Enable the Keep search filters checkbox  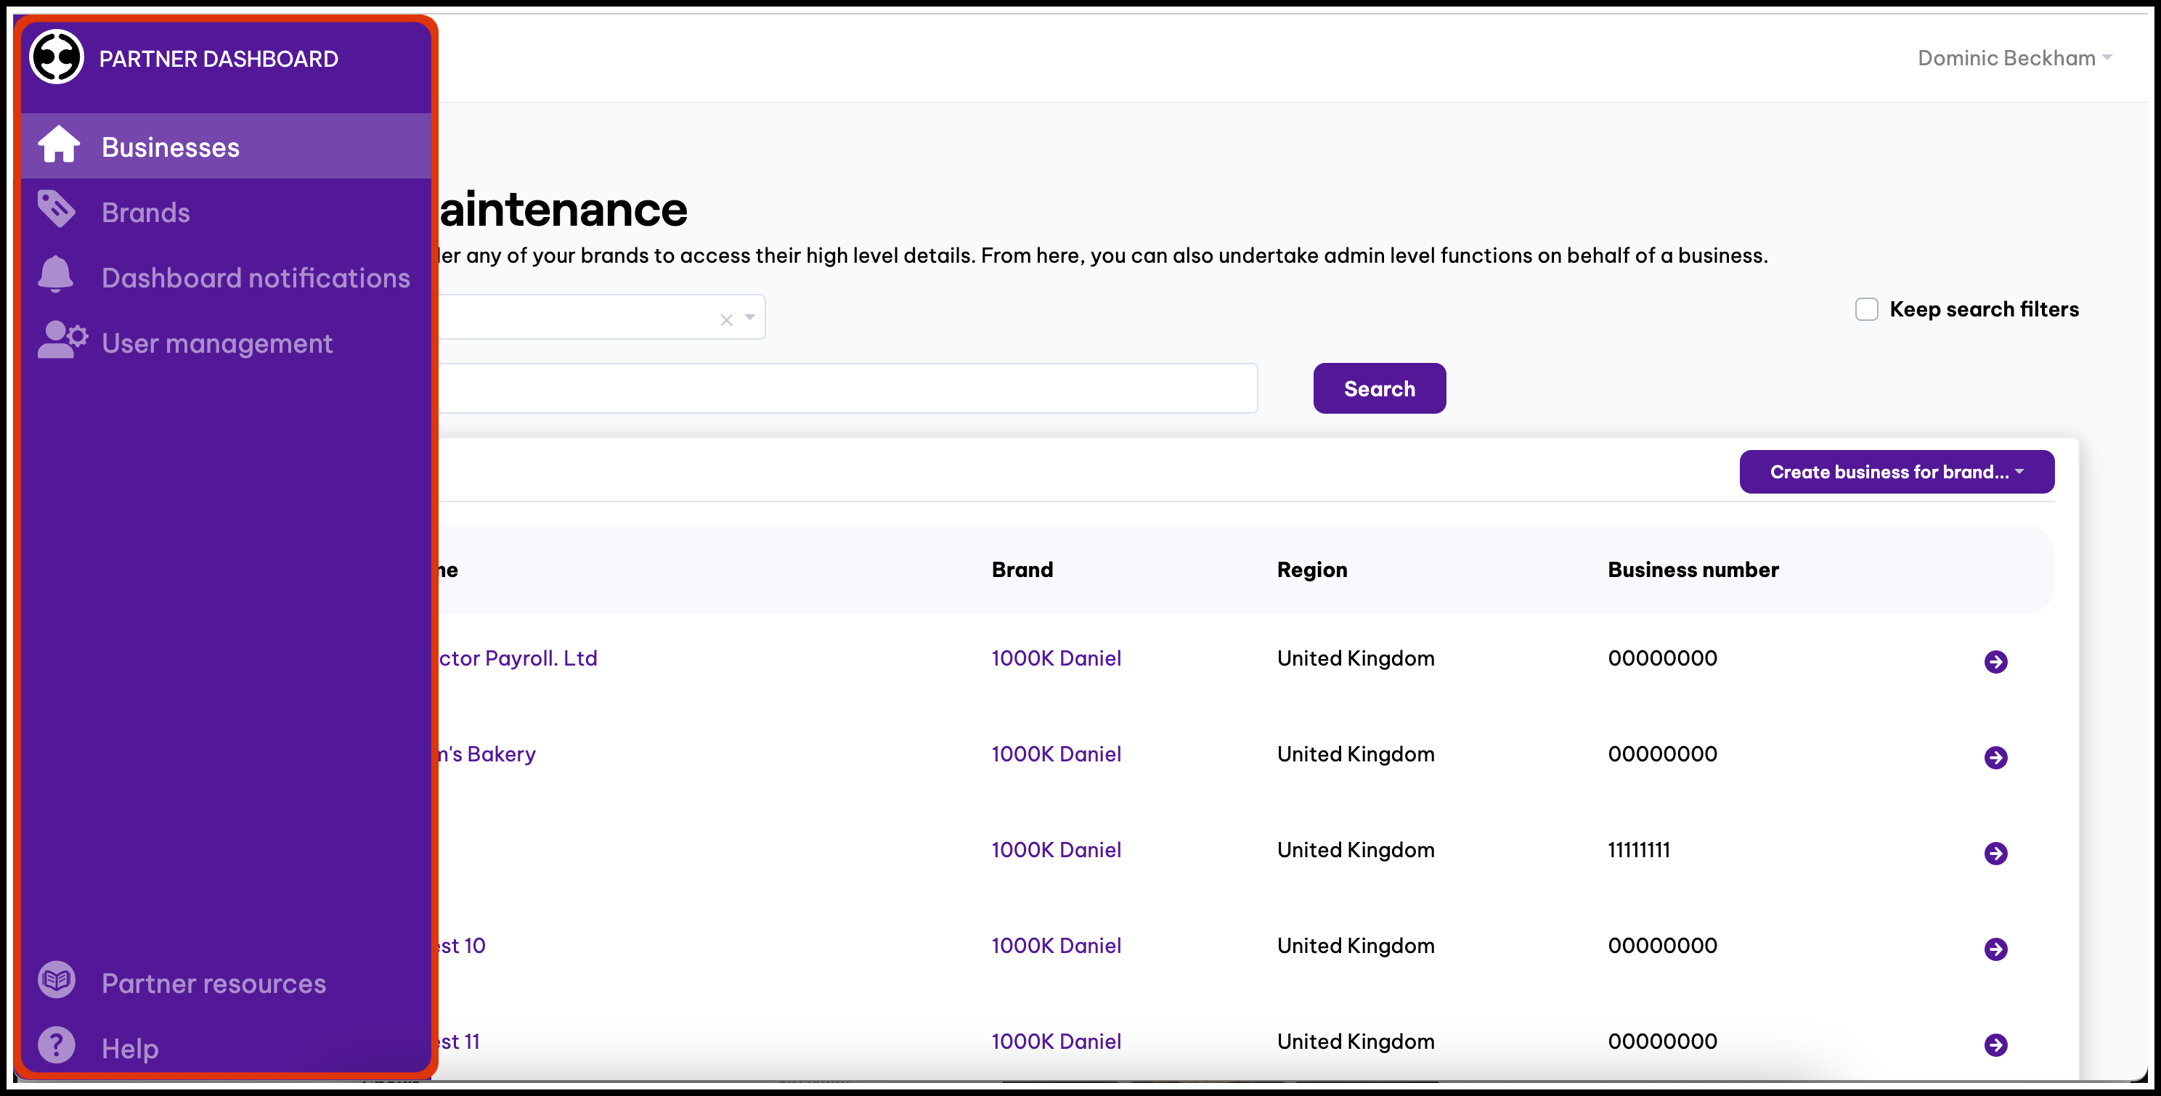tap(1866, 309)
